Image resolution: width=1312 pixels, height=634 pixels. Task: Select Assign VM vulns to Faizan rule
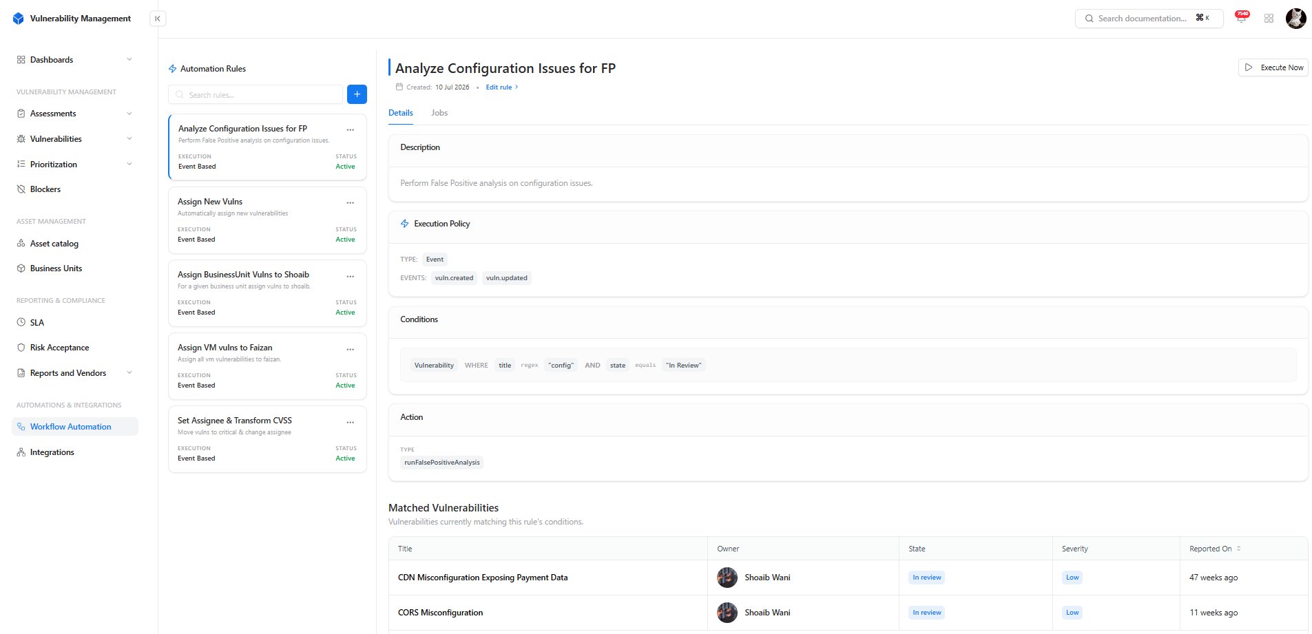click(x=267, y=366)
